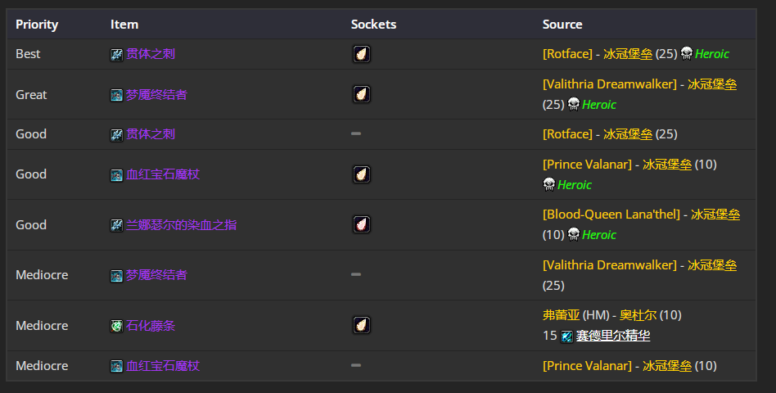Click the 梦魇终结者 icon in the Great row
Viewport: 776px width, 393px height.
(x=116, y=95)
